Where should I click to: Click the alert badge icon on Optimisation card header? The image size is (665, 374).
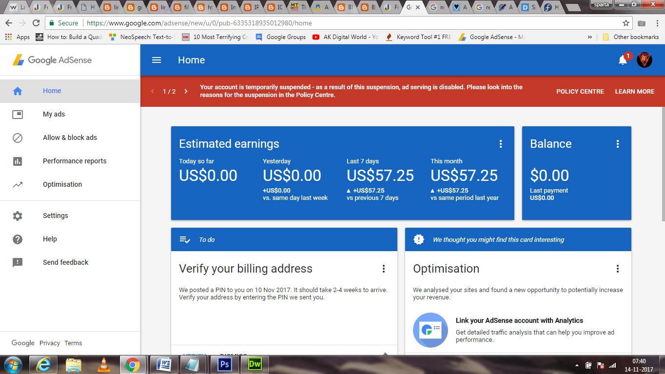click(419, 239)
